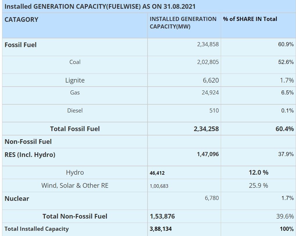Select Gas capacity value 24,924
296x236 pixels.
[210, 93]
